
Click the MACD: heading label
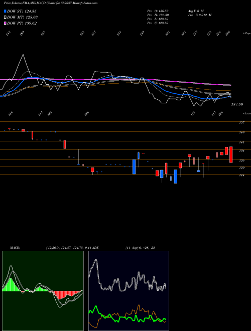tap(15, 247)
